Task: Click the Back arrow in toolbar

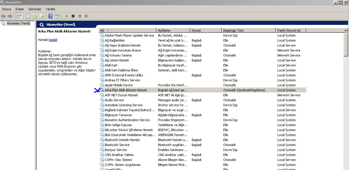Action: (x=3, y=16)
